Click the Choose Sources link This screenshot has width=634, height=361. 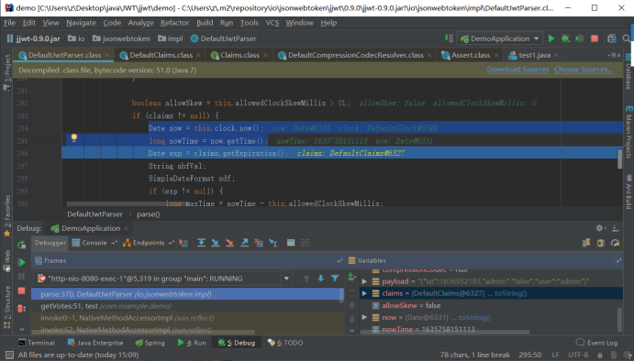tap(584, 70)
